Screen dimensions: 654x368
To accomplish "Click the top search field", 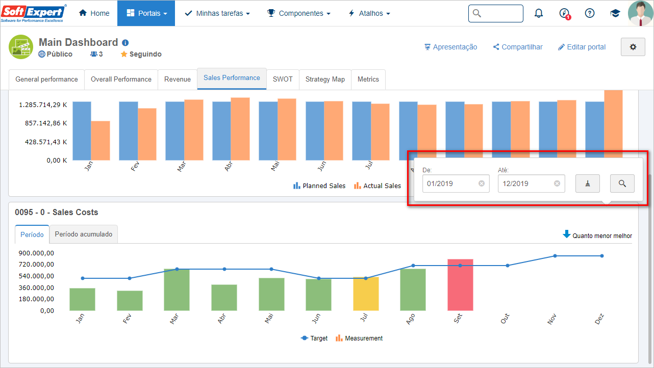I will coord(496,13).
